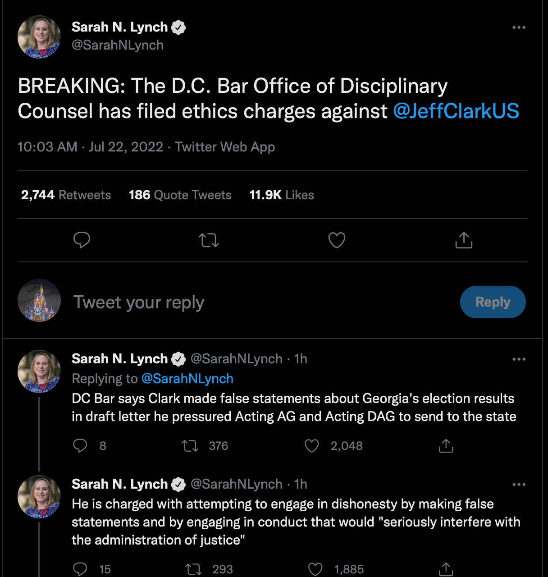
Task: Open more options on the first reply tweet
Action: point(519,359)
